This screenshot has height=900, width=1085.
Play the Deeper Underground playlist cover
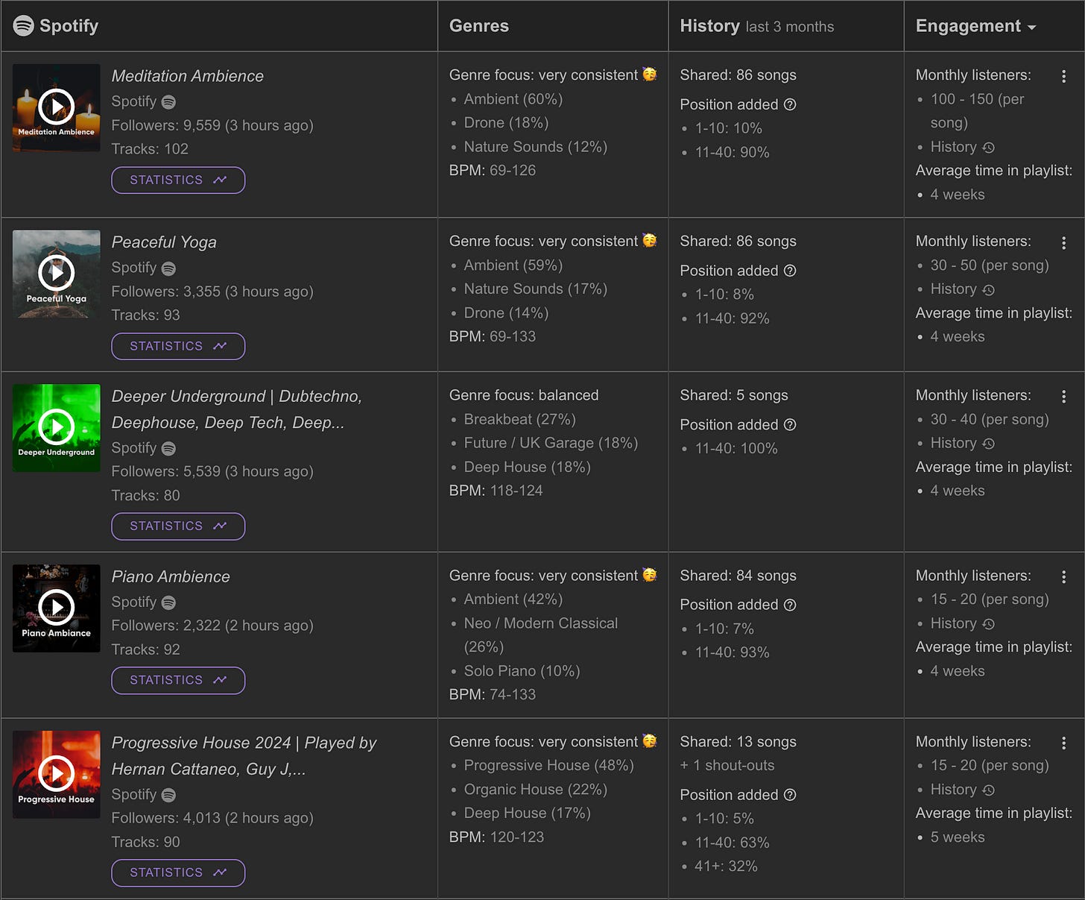[x=57, y=427]
